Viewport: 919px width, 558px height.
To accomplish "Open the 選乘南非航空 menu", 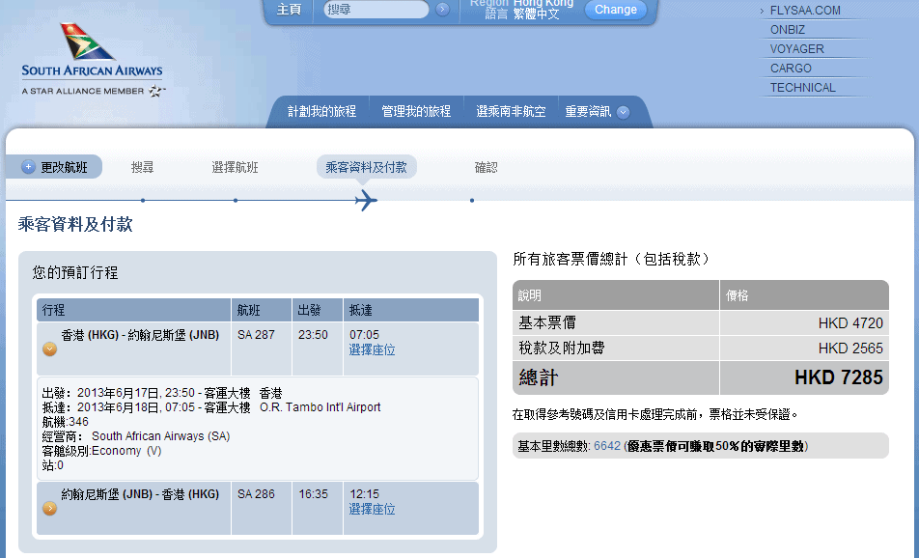I will tap(511, 112).
